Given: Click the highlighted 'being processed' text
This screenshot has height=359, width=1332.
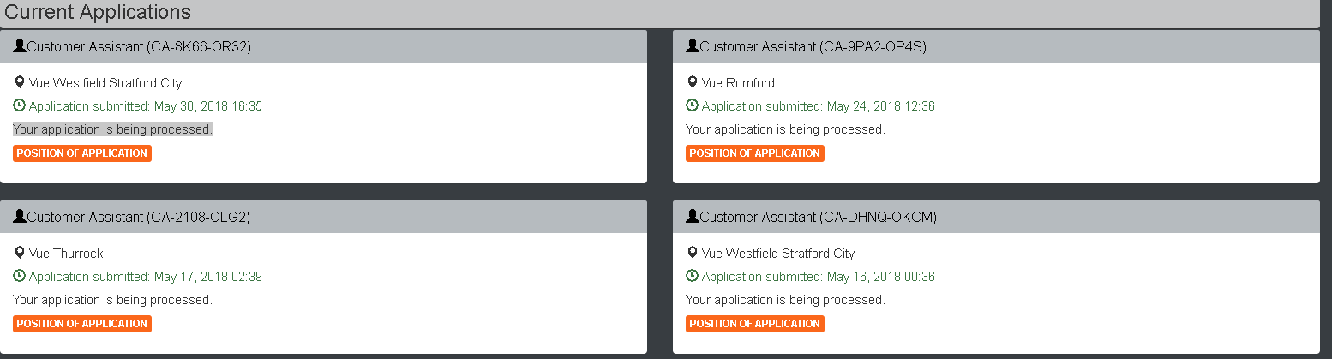Looking at the screenshot, I should [x=112, y=129].
